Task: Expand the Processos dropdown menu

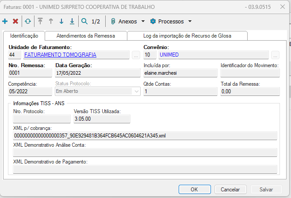Action: pyautogui.click(x=171, y=21)
